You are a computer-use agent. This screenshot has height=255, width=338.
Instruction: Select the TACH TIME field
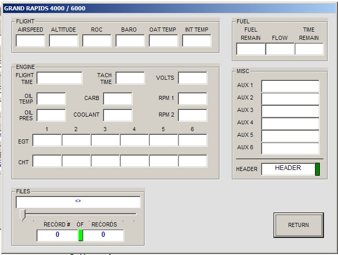(x=130, y=78)
